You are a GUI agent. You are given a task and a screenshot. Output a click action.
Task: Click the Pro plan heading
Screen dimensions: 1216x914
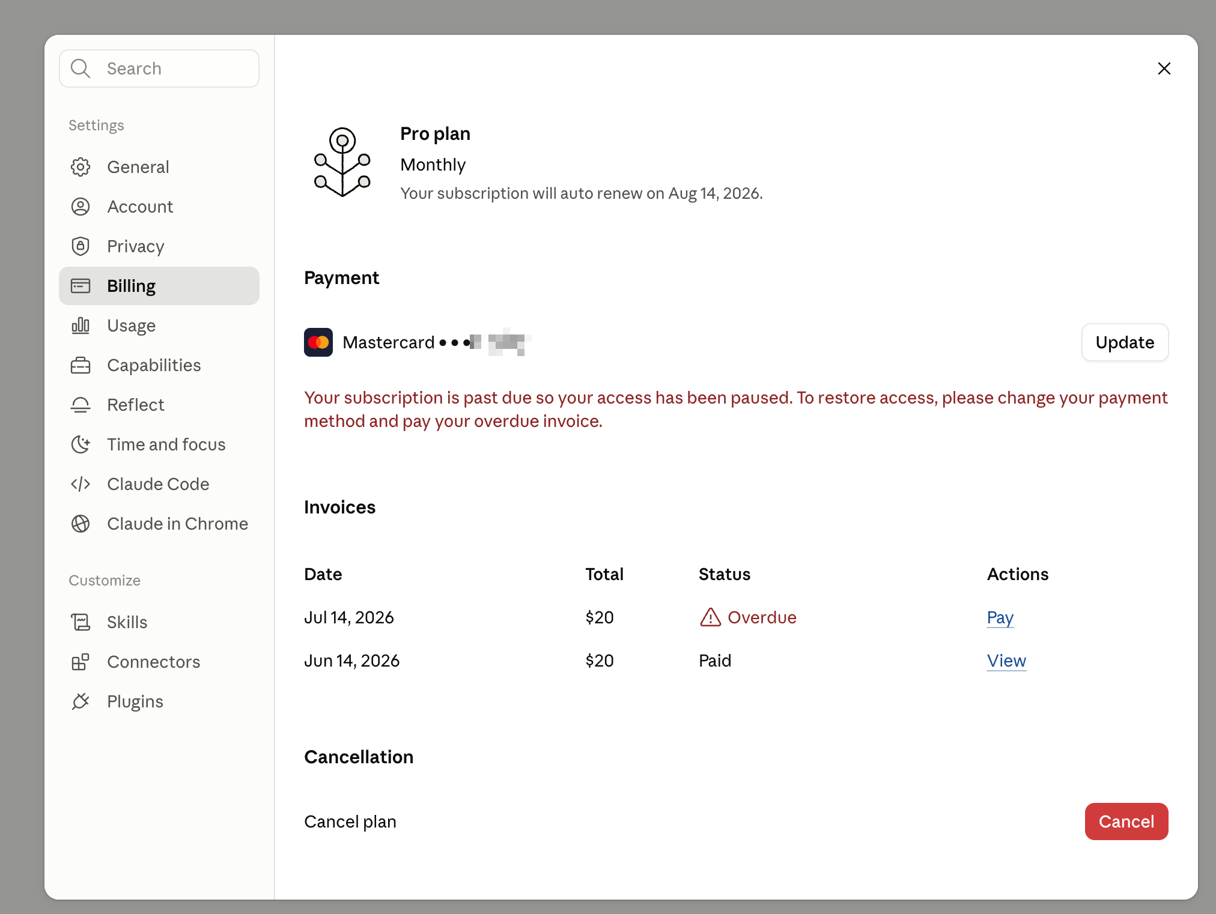tap(435, 133)
